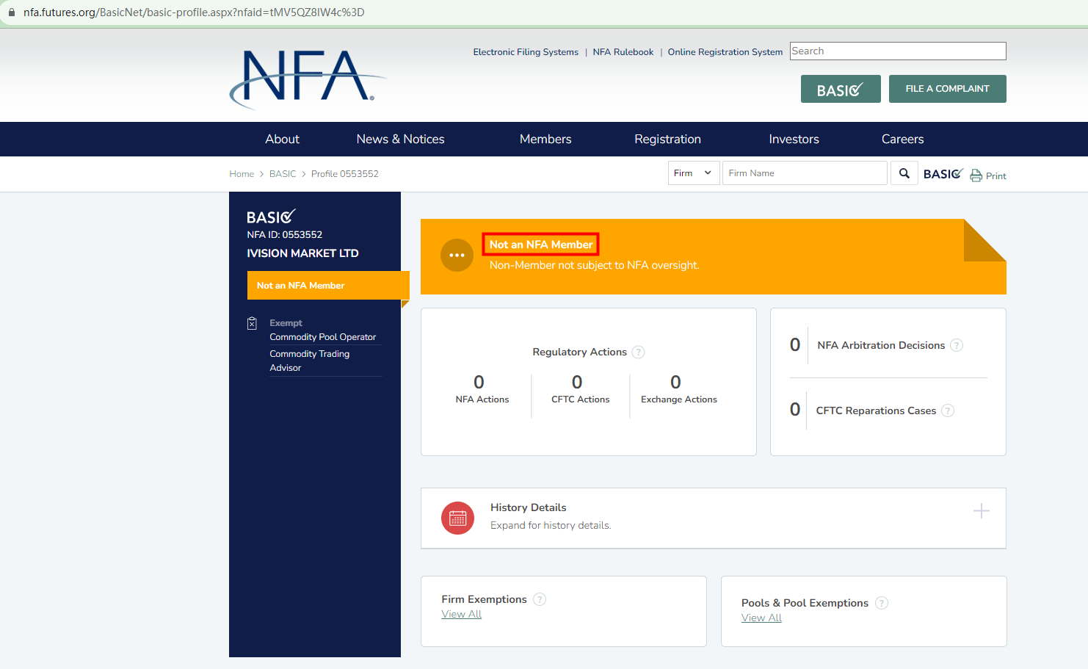Select Commodity Pool Operator in sidebar
This screenshot has width=1088, height=669.
pos(322,337)
